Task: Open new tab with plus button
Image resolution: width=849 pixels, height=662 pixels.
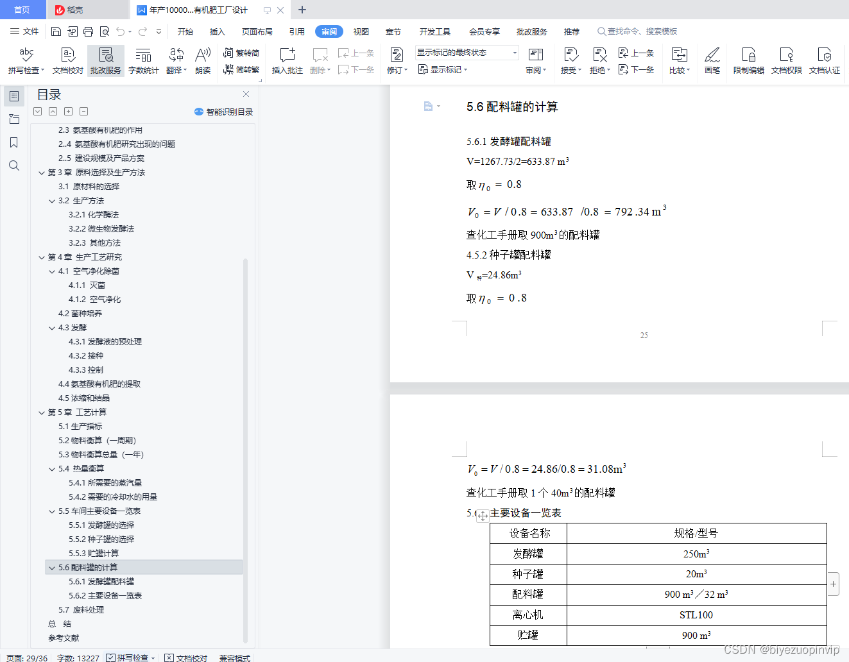Action: [x=302, y=10]
